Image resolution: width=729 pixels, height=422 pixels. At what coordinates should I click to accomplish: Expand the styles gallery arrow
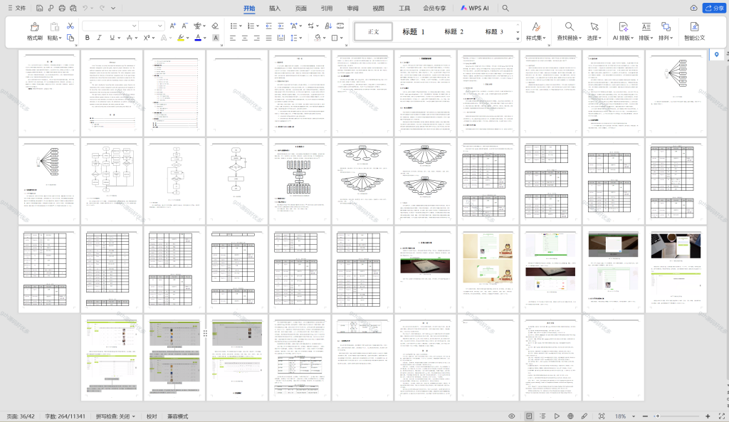[x=518, y=39]
